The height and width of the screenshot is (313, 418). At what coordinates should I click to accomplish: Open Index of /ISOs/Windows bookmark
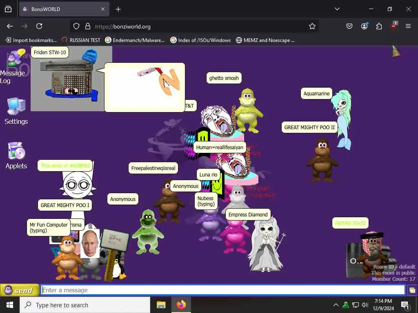point(201,40)
